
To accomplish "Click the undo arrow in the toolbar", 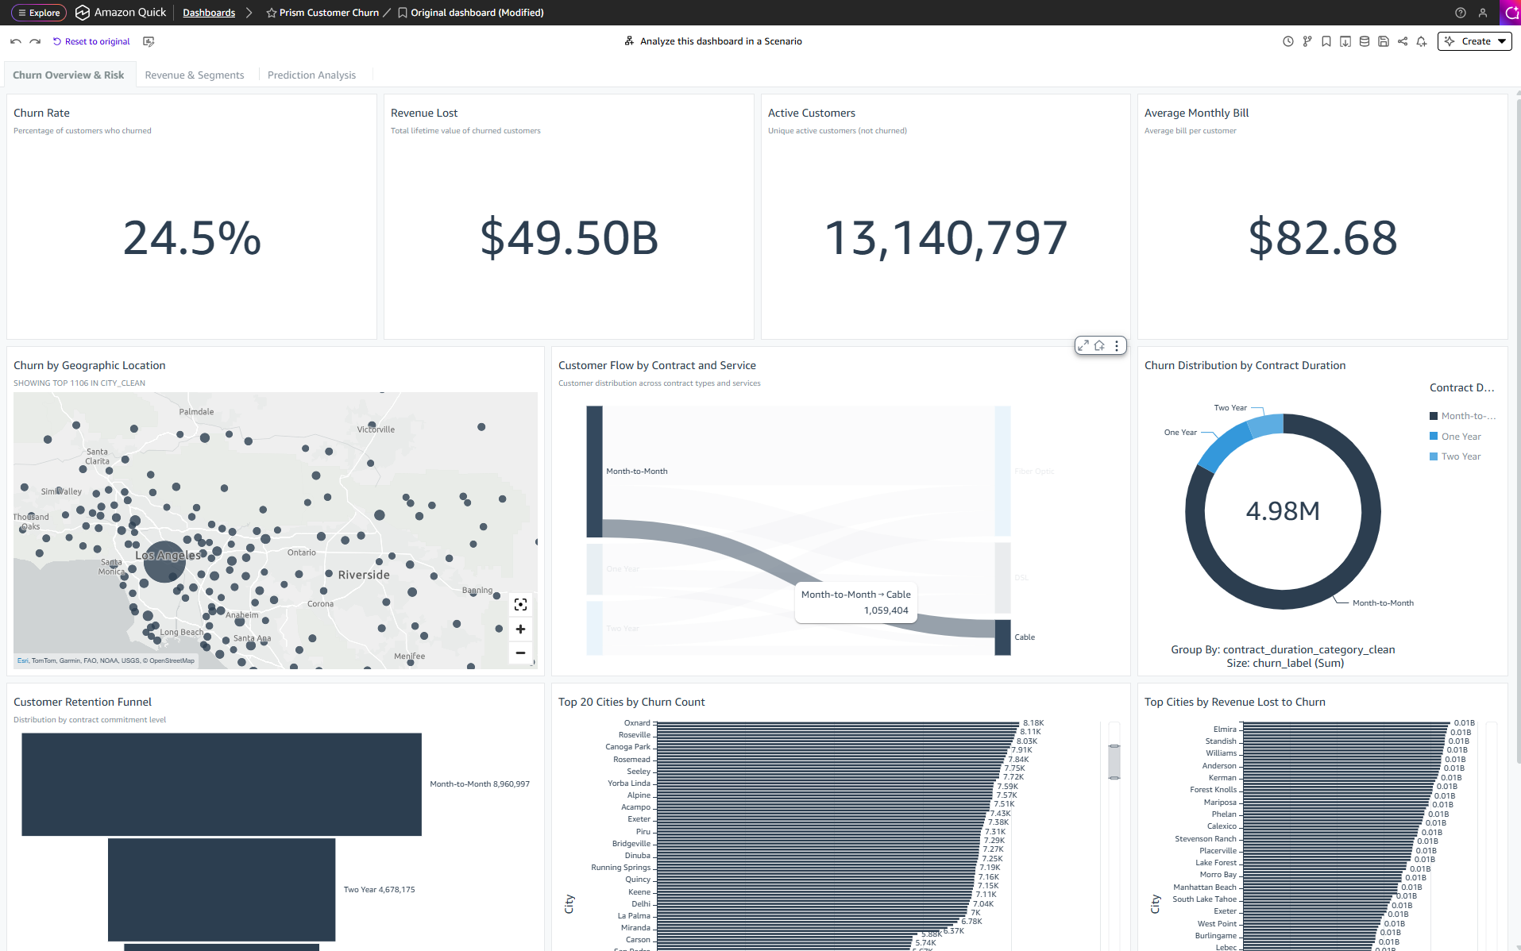I will click(x=16, y=41).
